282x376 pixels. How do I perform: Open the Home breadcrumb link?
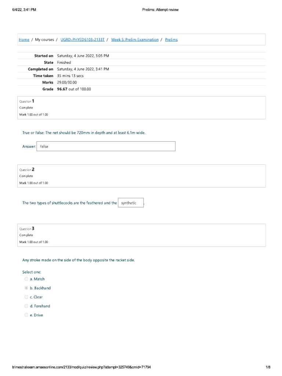pyautogui.click(x=24, y=40)
